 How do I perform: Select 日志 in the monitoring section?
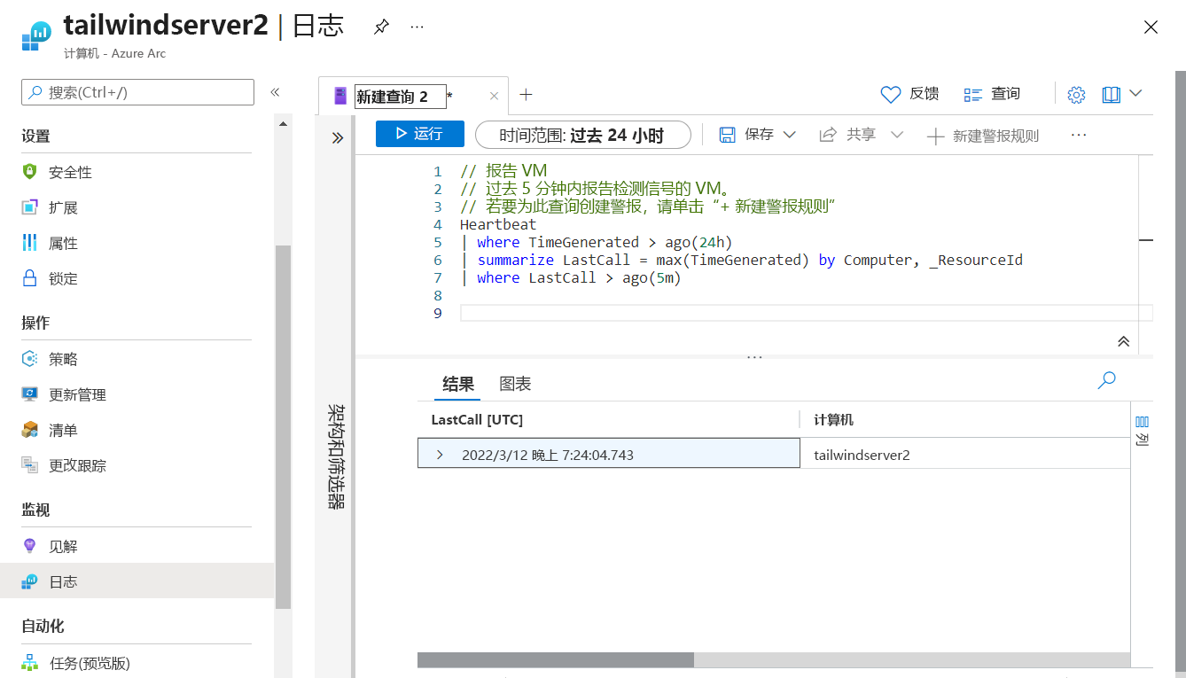tap(137, 581)
